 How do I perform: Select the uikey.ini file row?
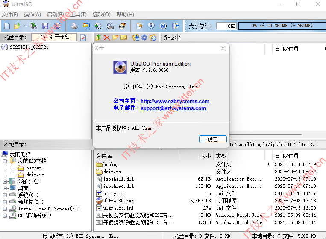pyautogui.click(x=206, y=193)
